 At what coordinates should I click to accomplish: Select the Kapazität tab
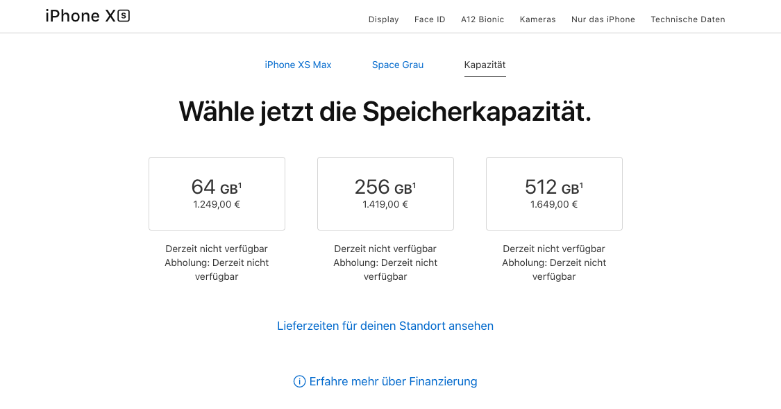485,65
